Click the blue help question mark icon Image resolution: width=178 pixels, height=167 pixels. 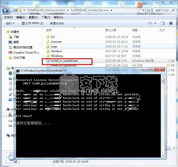coord(171,23)
